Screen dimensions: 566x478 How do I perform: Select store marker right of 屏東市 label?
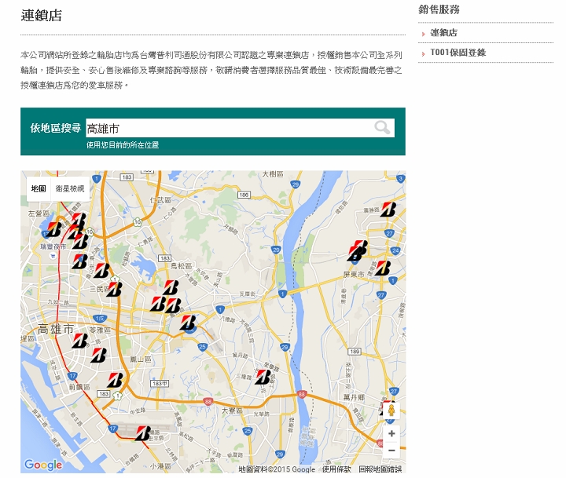[383, 268]
